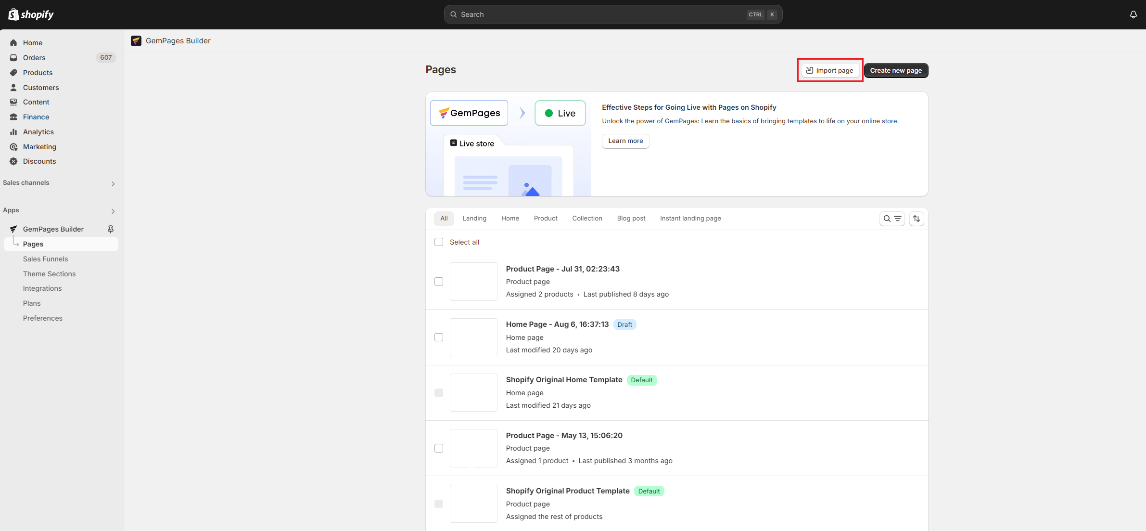Expand the Apps section
1146x531 pixels.
[113, 211]
